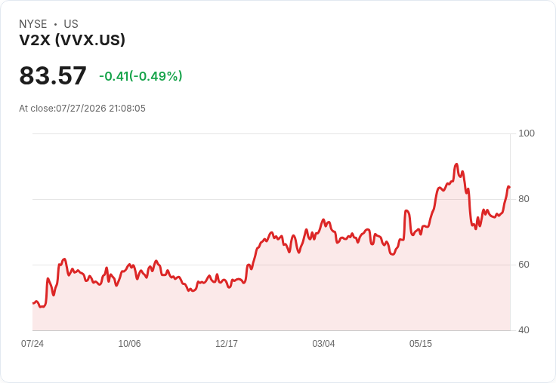The height and width of the screenshot is (383, 556).
Task: Click the chart's highest peak near 90
Action: (456, 164)
